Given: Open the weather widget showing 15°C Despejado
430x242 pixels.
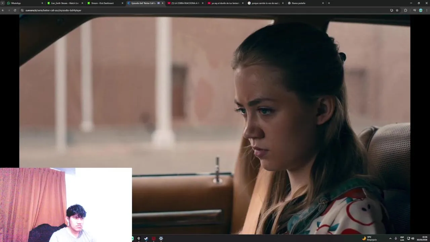Looking at the screenshot, I should 369,238.
